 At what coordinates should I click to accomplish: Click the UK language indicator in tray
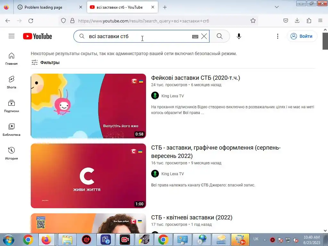pyautogui.click(x=256, y=239)
